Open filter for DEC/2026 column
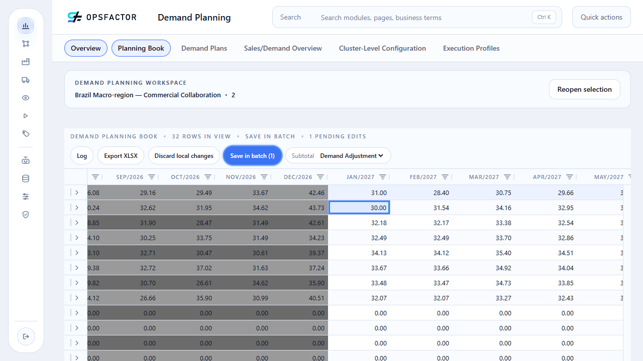Viewport: 643px width, 361px height. (320, 177)
